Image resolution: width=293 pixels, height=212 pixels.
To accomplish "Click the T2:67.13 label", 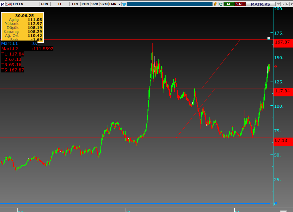I will point(11,59).
